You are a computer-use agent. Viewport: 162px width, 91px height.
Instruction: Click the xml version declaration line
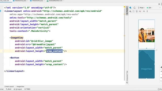(x=30, y=8)
